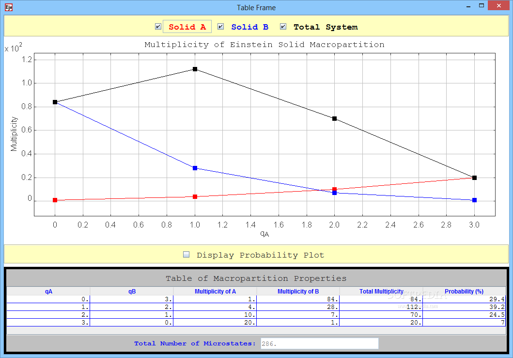Image resolution: width=513 pixels, height=358 pixels.
Task: Click black Total System point at qA 1.0
Action: click(x=195, y=69)
